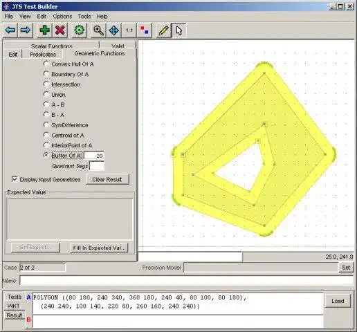This screenshot has width=357, height=332.
Task: Switch to Geometric Functions tab
Action: coord(100,53)
